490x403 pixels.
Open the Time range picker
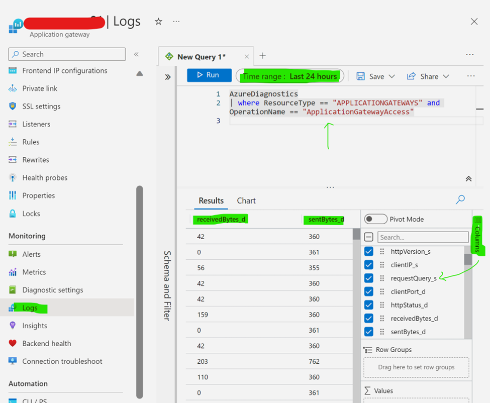289,76
